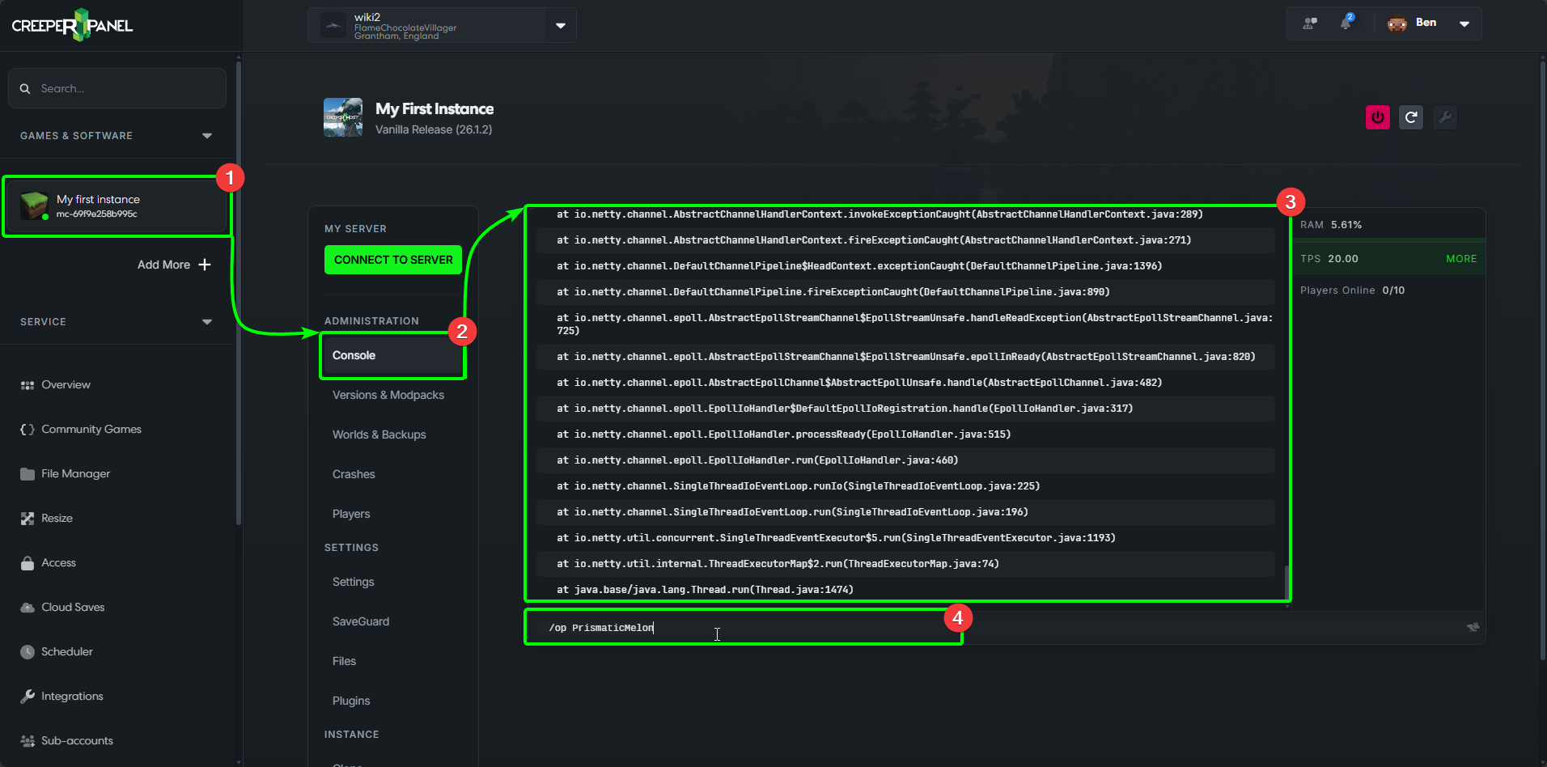Screen dimensions: 1547x767
Task: Click the Scheduler clock icon
Action: pos(28,652)
